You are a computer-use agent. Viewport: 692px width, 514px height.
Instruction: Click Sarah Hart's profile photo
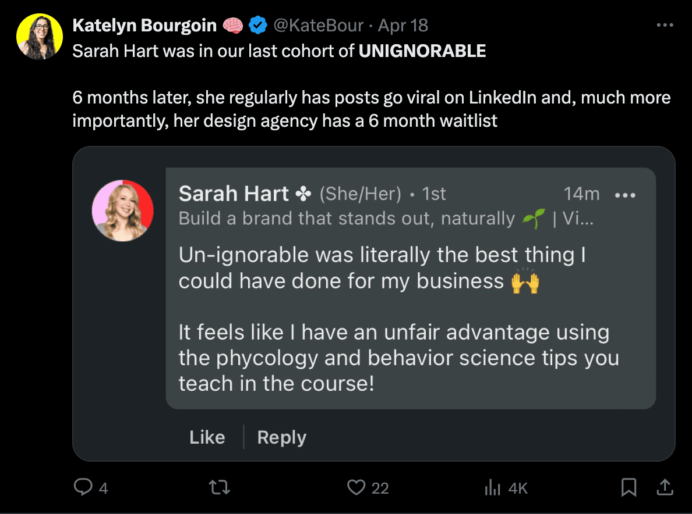click(123, 210)
